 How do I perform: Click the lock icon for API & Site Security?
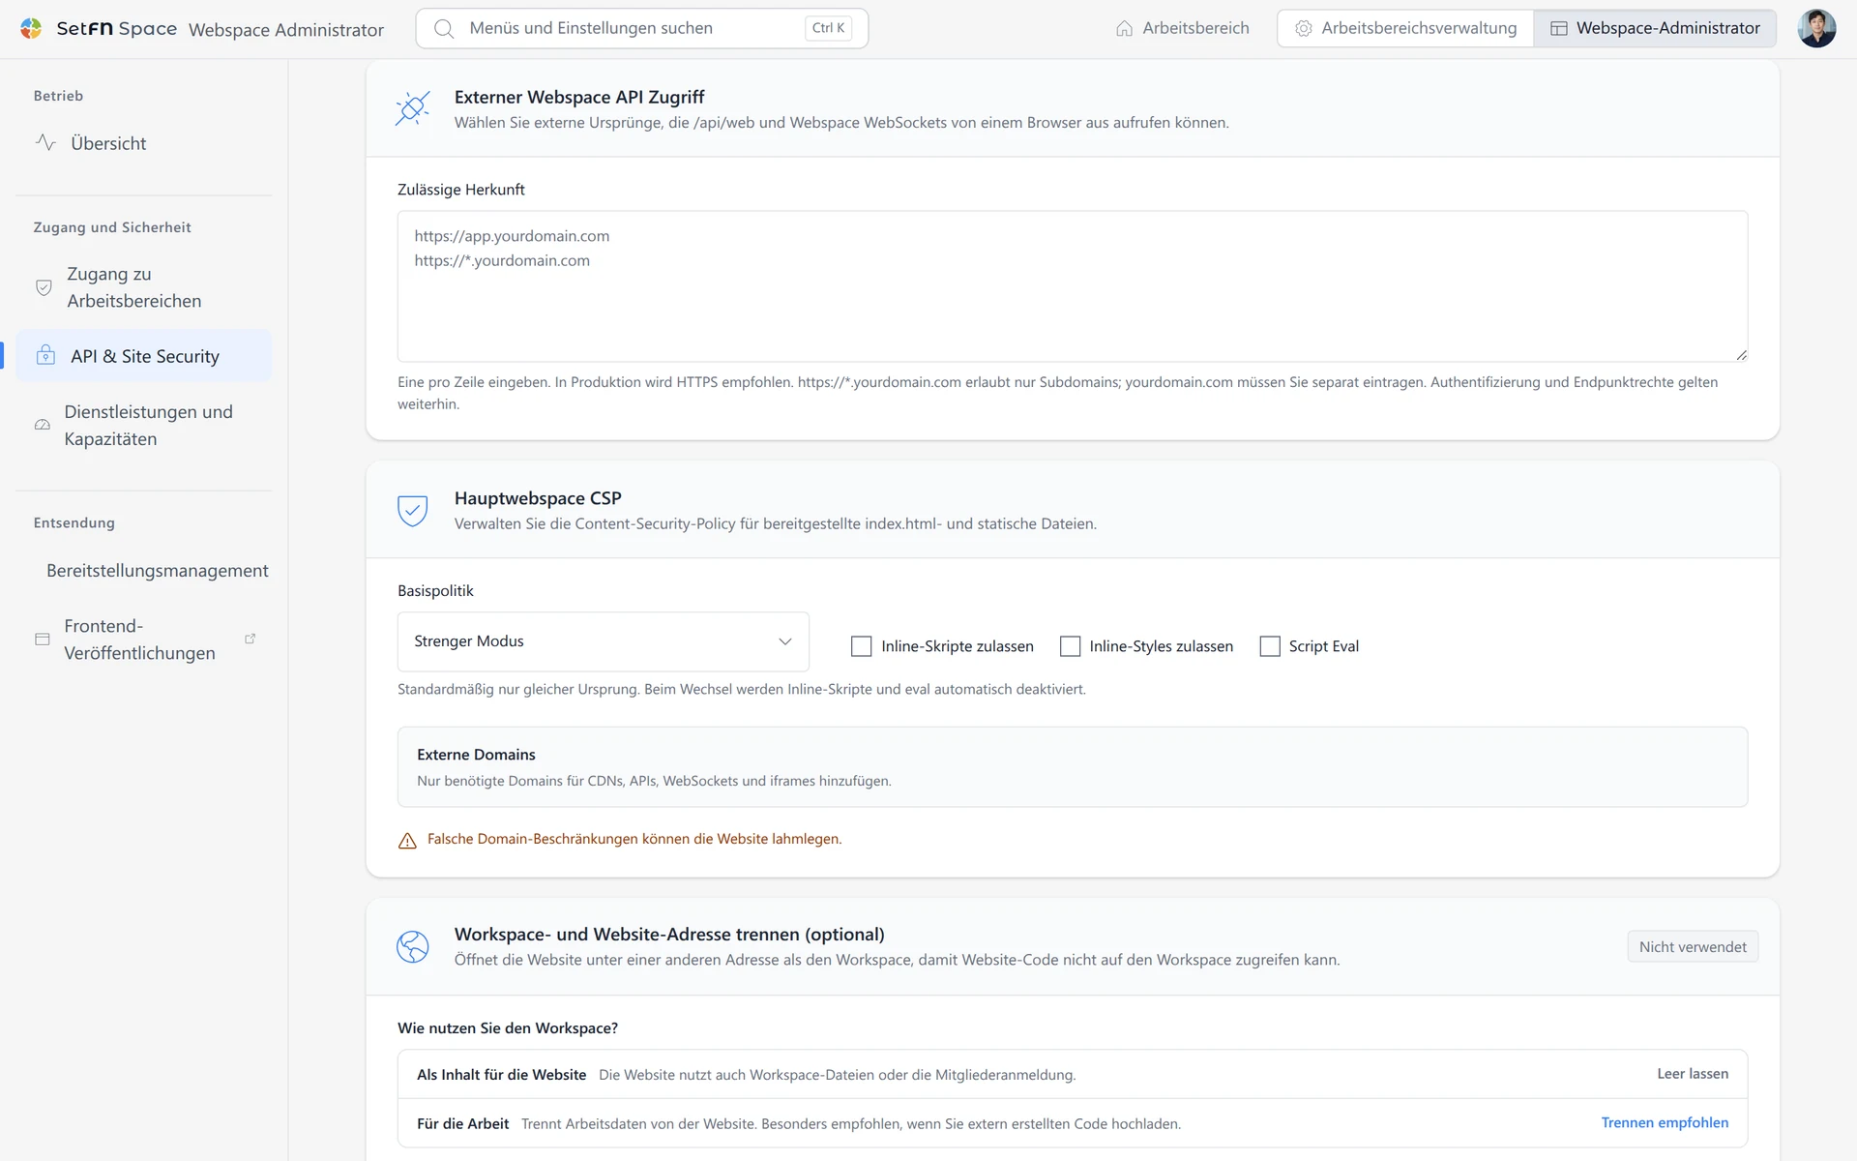(x=45, y=355)
